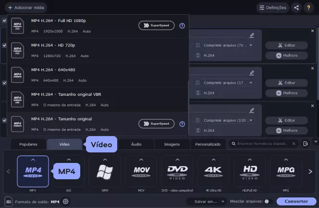The height and width of the screenshot is (208, 319).
Task: Click the Adicionar mídia button
Action: [x=26, y=8]
